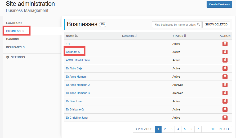Open the Dr Anne Homann 2 link
The image size is (236, 138).
point(78,85)
